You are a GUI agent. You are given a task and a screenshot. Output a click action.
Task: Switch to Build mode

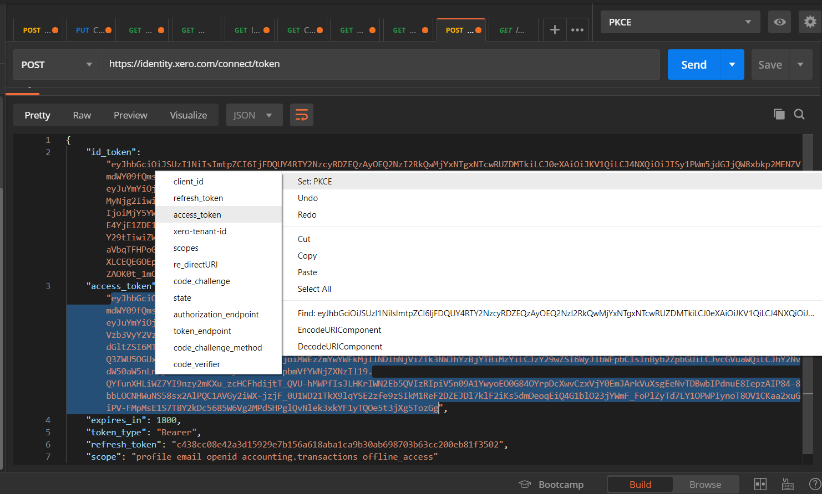click(x=640, y=485)
